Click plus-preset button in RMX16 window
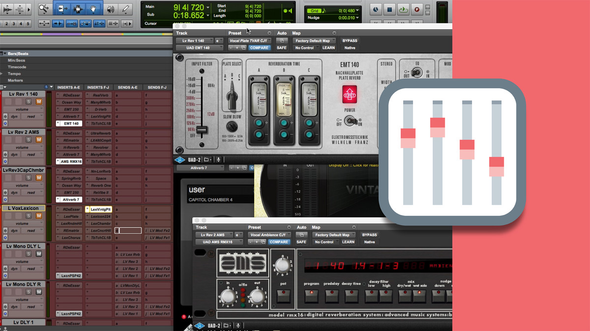 (257, 242)
